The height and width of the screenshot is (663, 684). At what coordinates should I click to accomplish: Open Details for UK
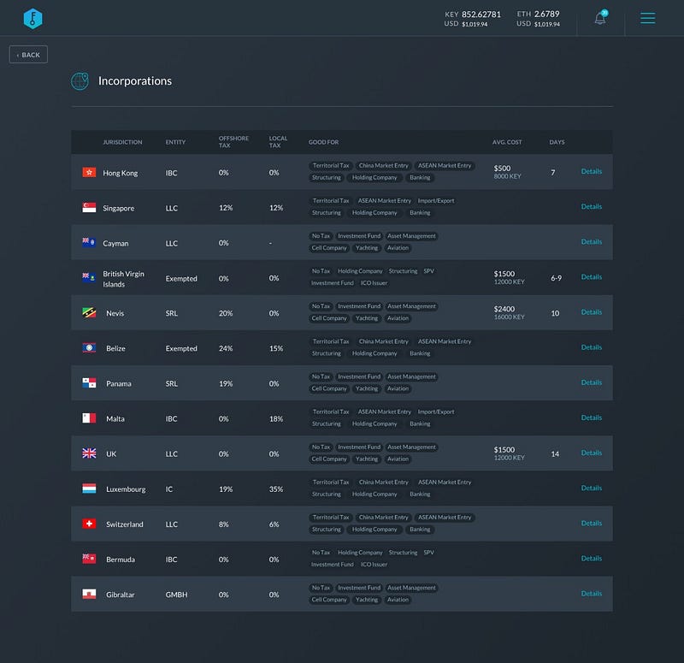coord(591,453)
